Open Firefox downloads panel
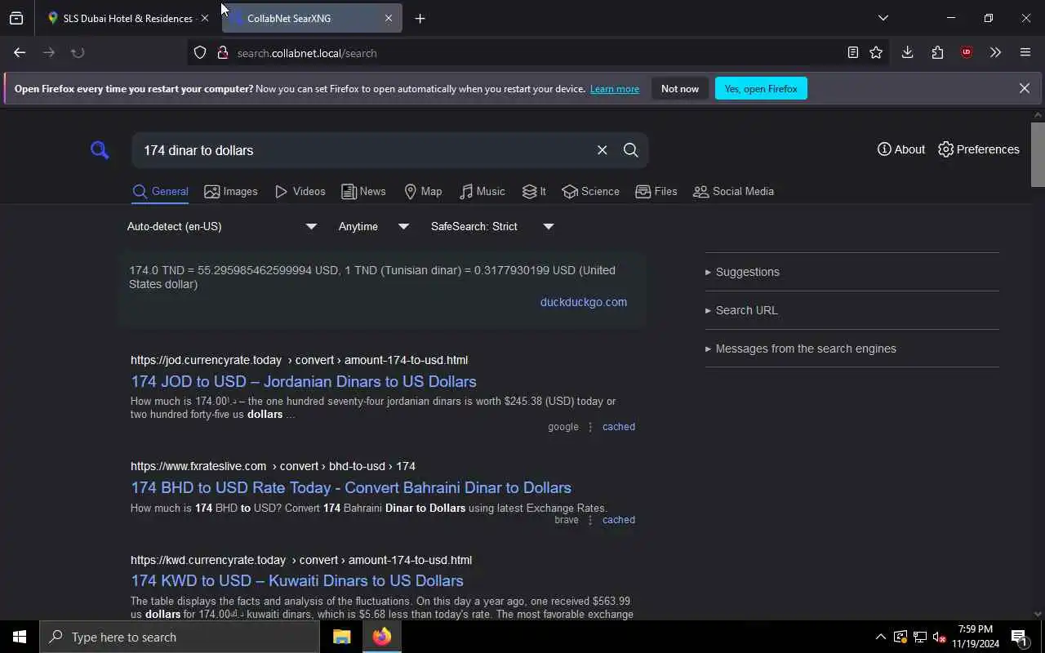Viewport: 1045px width, 653px height. [907, 52]
